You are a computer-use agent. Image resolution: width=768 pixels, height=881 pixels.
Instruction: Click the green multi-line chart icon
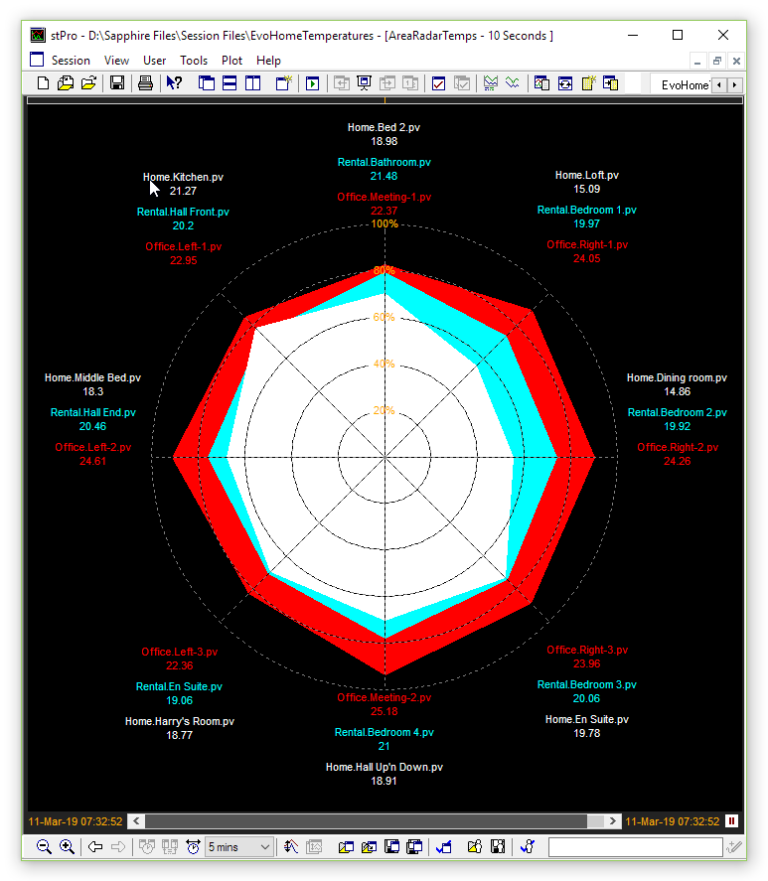pos(490,83)
